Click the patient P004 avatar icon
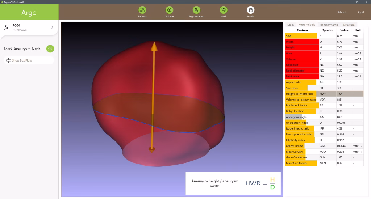The height and width of the screenshot is (199, 371). tap(7, 27)
